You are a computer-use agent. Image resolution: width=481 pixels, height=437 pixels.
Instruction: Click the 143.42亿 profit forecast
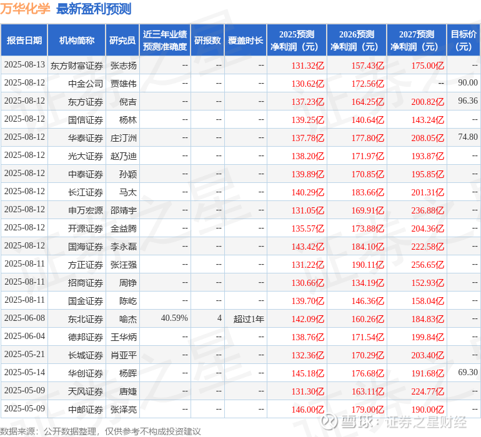tap(308, 247)
